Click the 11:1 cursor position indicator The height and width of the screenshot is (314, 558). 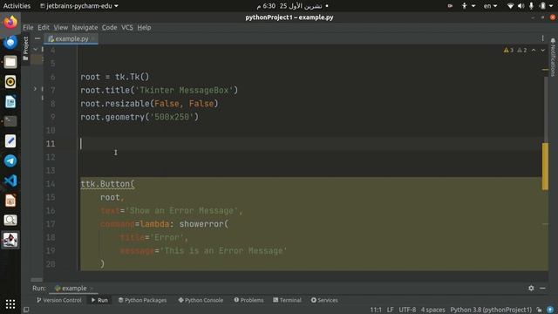pyautogui.click(x=376, y=310)
